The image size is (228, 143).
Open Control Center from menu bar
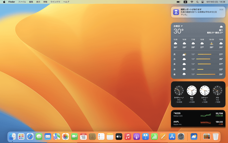(203, 2)
